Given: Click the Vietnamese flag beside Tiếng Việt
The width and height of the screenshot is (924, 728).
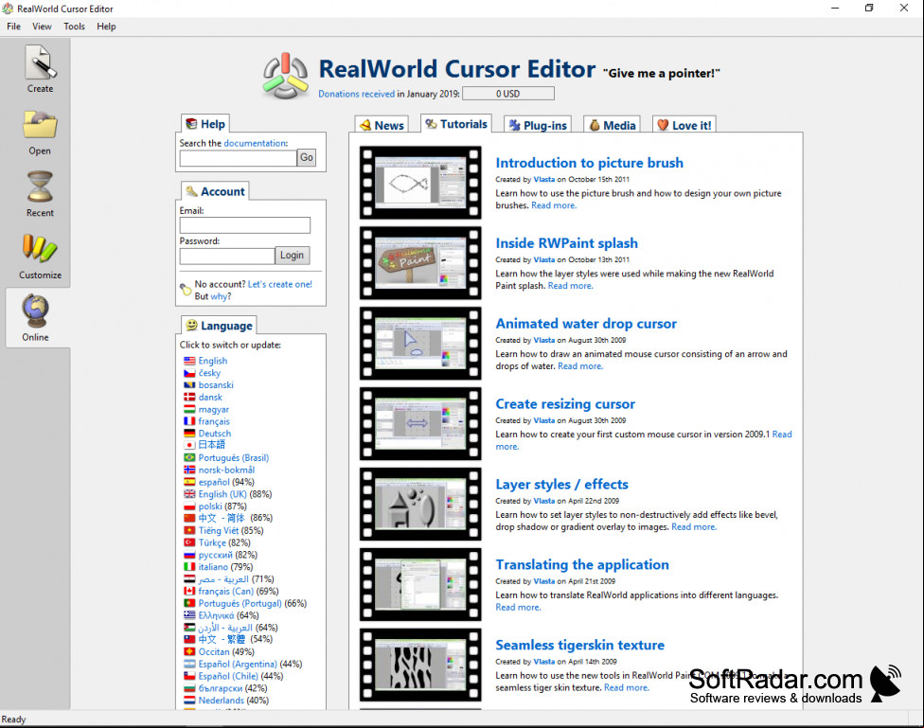Looking at the screenshot, I should 189,530.
